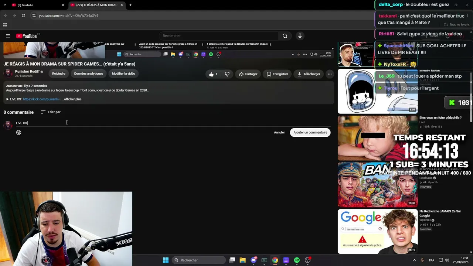Click the YouTube search magnifier button
473x266 pixels.
[285, 36]
